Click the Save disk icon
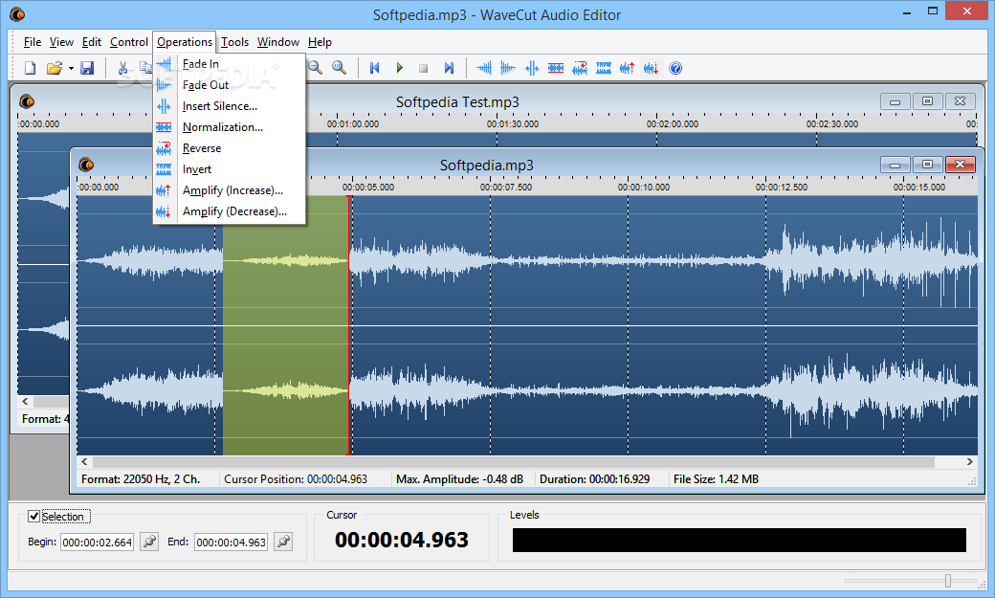This screenshot has width=995, height=598. (x=87, y=68)
